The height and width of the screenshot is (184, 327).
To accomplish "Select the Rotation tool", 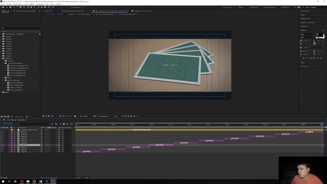I will coord(17,7).
